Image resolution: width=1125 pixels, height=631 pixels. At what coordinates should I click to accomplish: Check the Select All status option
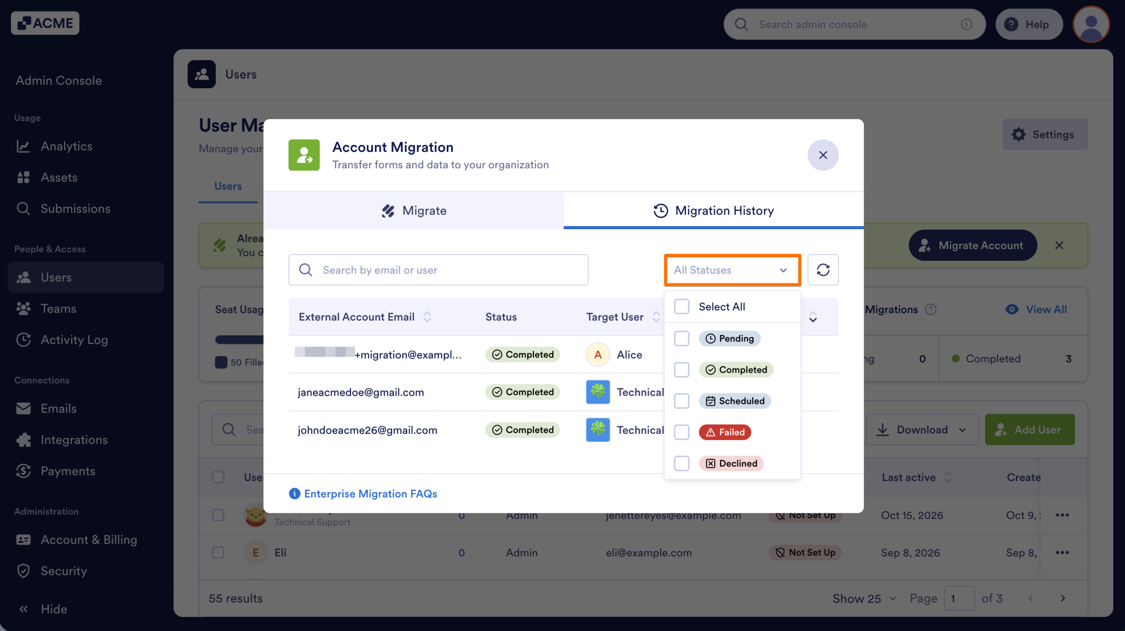tap(682, 306)
